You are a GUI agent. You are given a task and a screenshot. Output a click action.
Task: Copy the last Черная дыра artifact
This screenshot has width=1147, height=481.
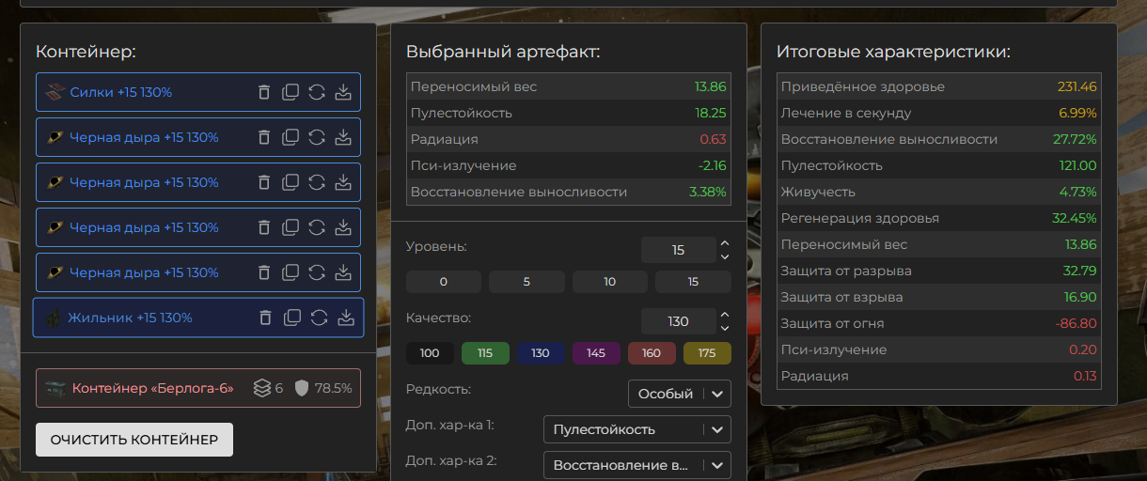click(291, 272)
